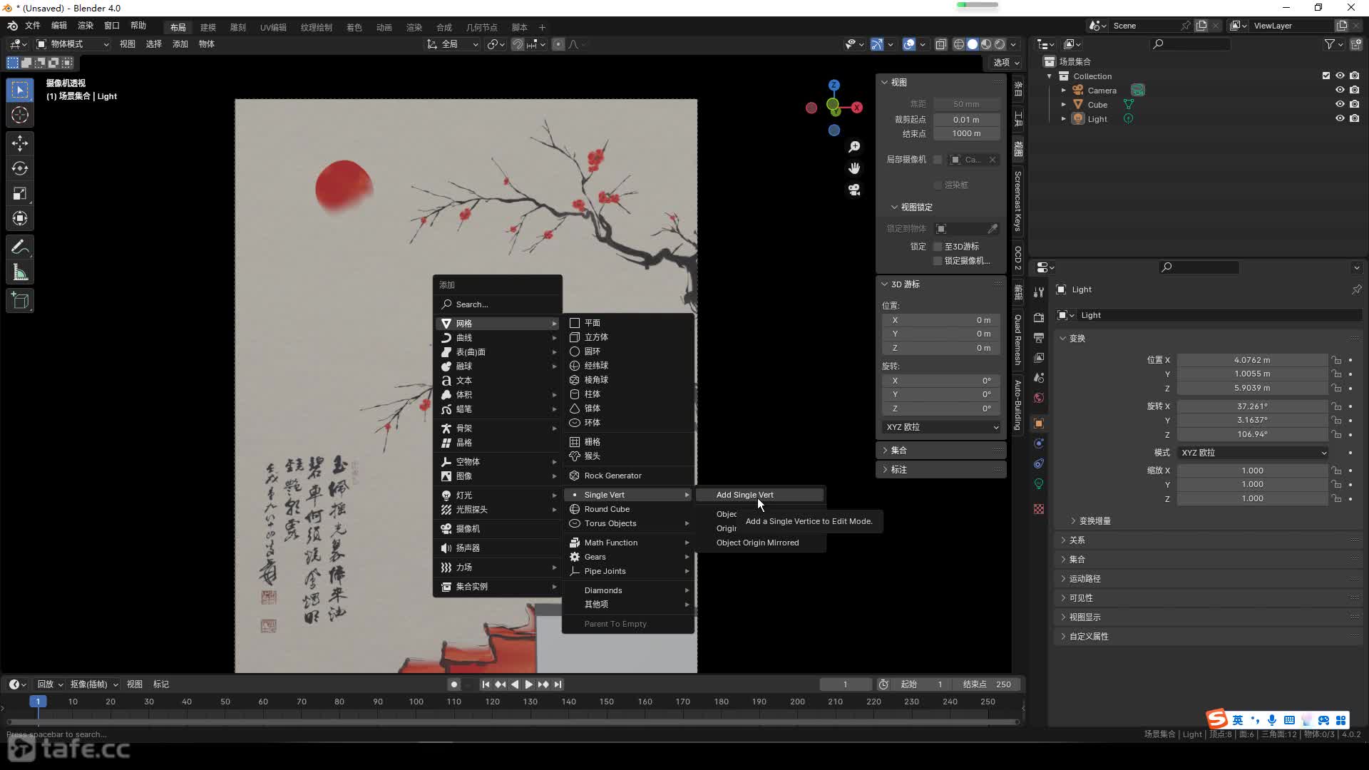This screenshot has height=770, width=1369.
Task: Click the 选项 button in viewport
Action: tap(1007, 63)
